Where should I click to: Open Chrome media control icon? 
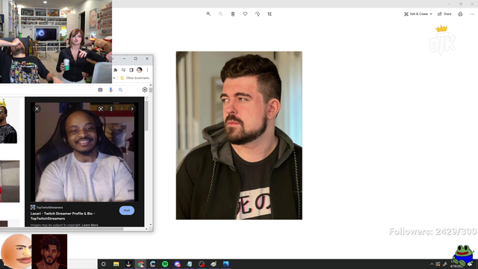coord(123,69)
